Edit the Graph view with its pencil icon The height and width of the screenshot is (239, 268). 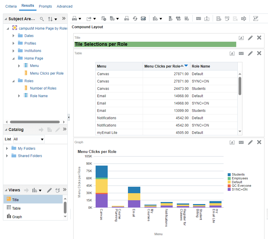click(x=250, y=142)
